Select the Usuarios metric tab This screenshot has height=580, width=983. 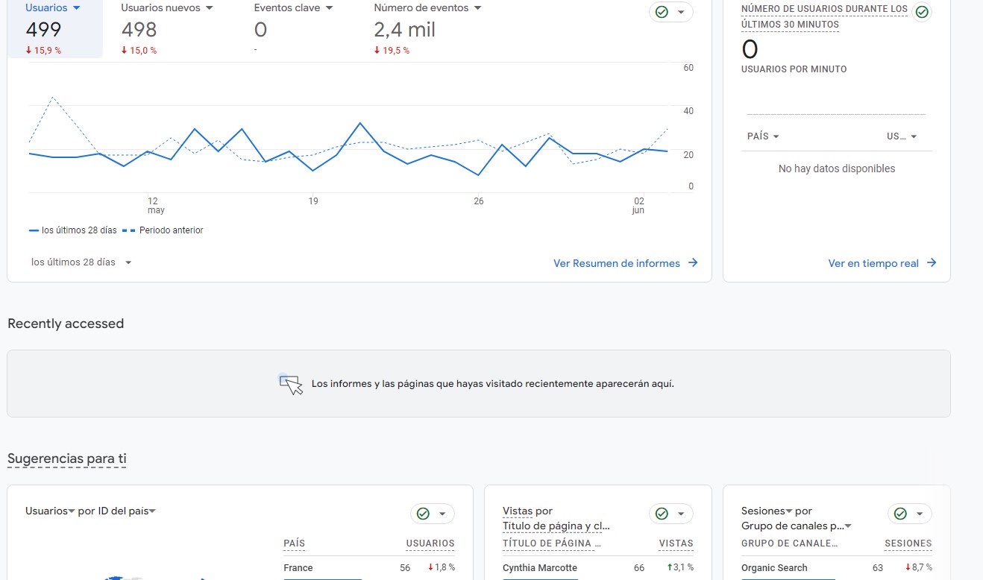coord(54,29)
